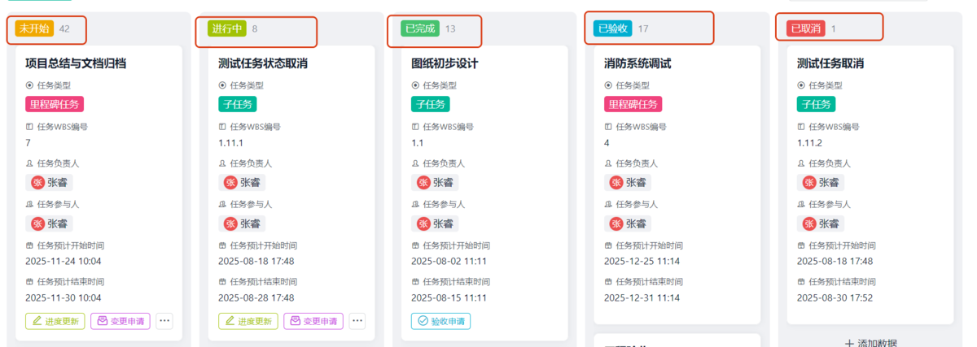Click 未开始 column count 42
The width and height of the screenshot is (977, 347).
point(64,28)
